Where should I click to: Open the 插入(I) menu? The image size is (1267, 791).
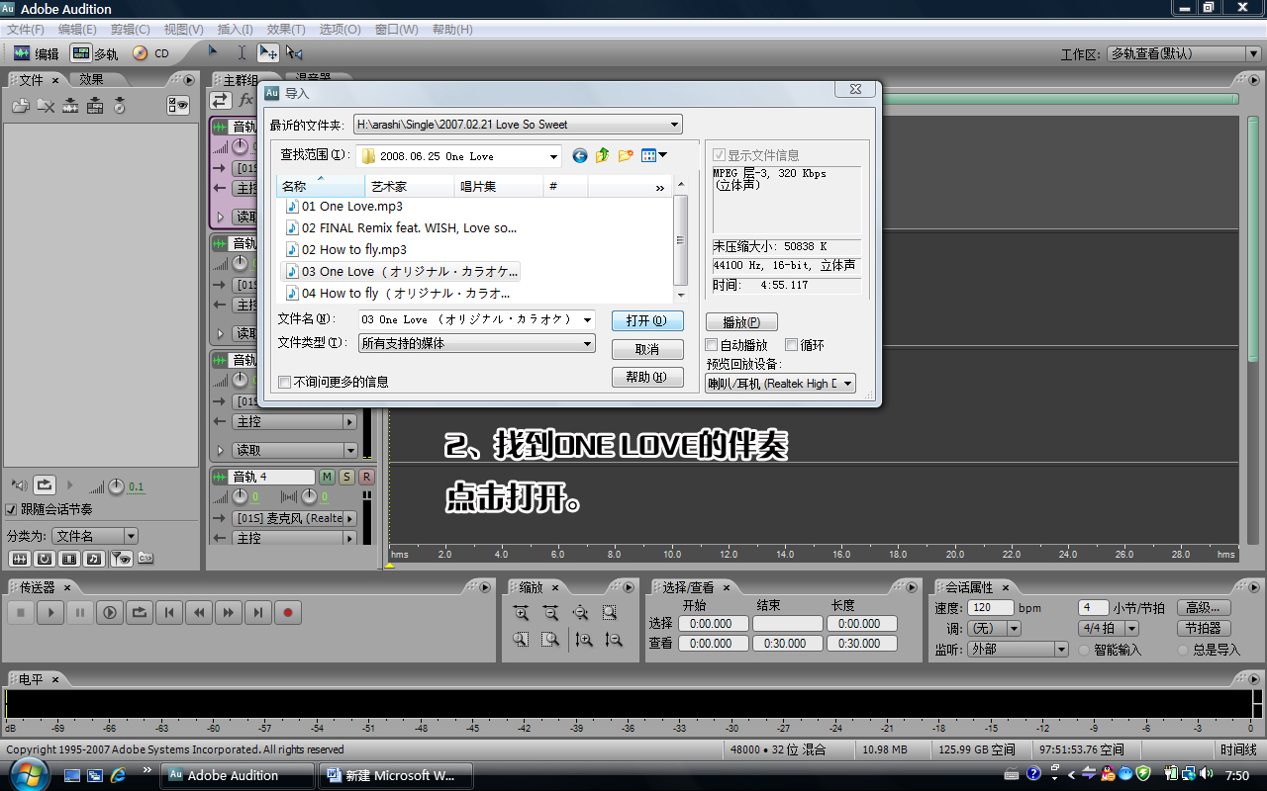pyautogui.click(x=235, y=30)
